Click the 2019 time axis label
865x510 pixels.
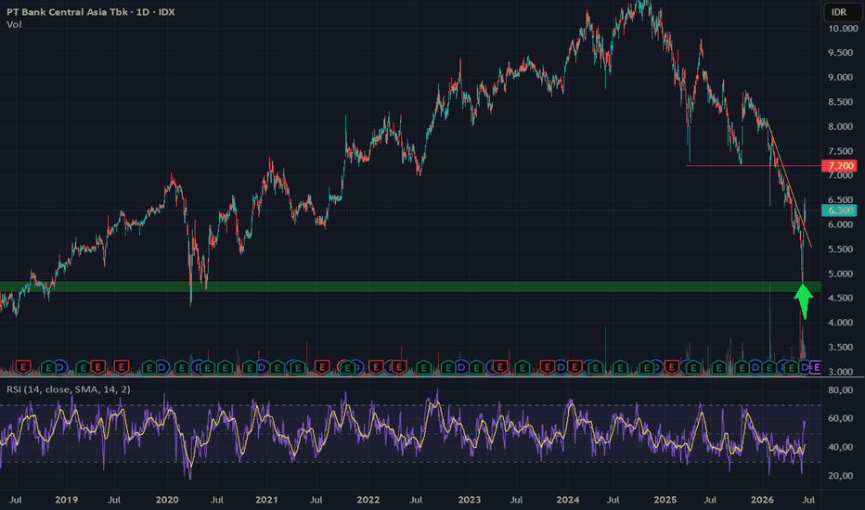click(x=66, y=500)
